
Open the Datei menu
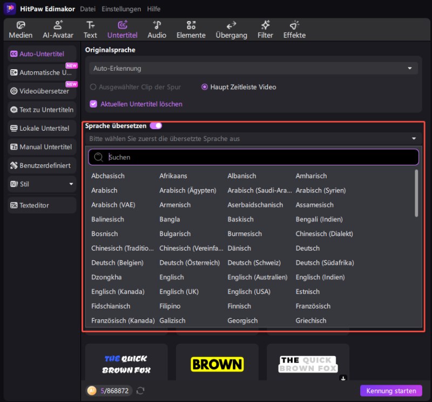[88, 9]
